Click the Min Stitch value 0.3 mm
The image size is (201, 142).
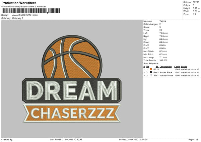163,54
